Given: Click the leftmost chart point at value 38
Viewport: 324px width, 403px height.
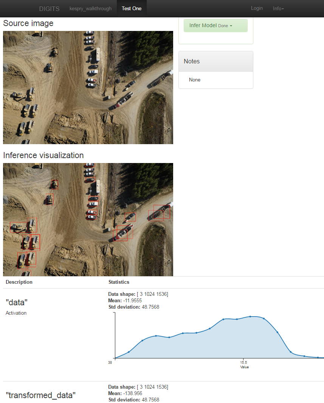Looking at the screenshot, I should click(x=115, y=358).
